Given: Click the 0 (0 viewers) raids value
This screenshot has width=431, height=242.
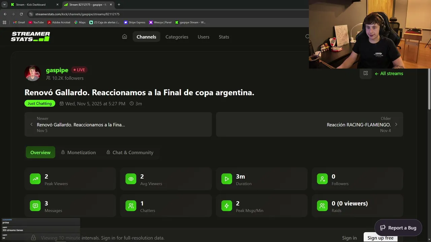Looking at the screenshot, I should click(x=350, y=203).
